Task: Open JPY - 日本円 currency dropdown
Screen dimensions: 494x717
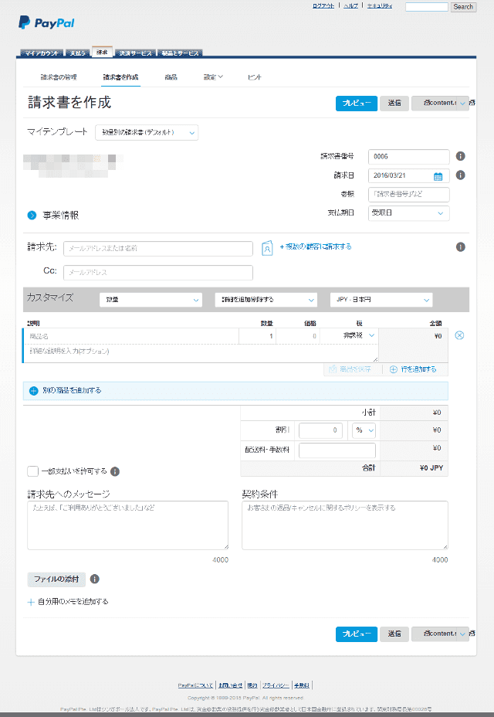Action: tap(381, 300)
